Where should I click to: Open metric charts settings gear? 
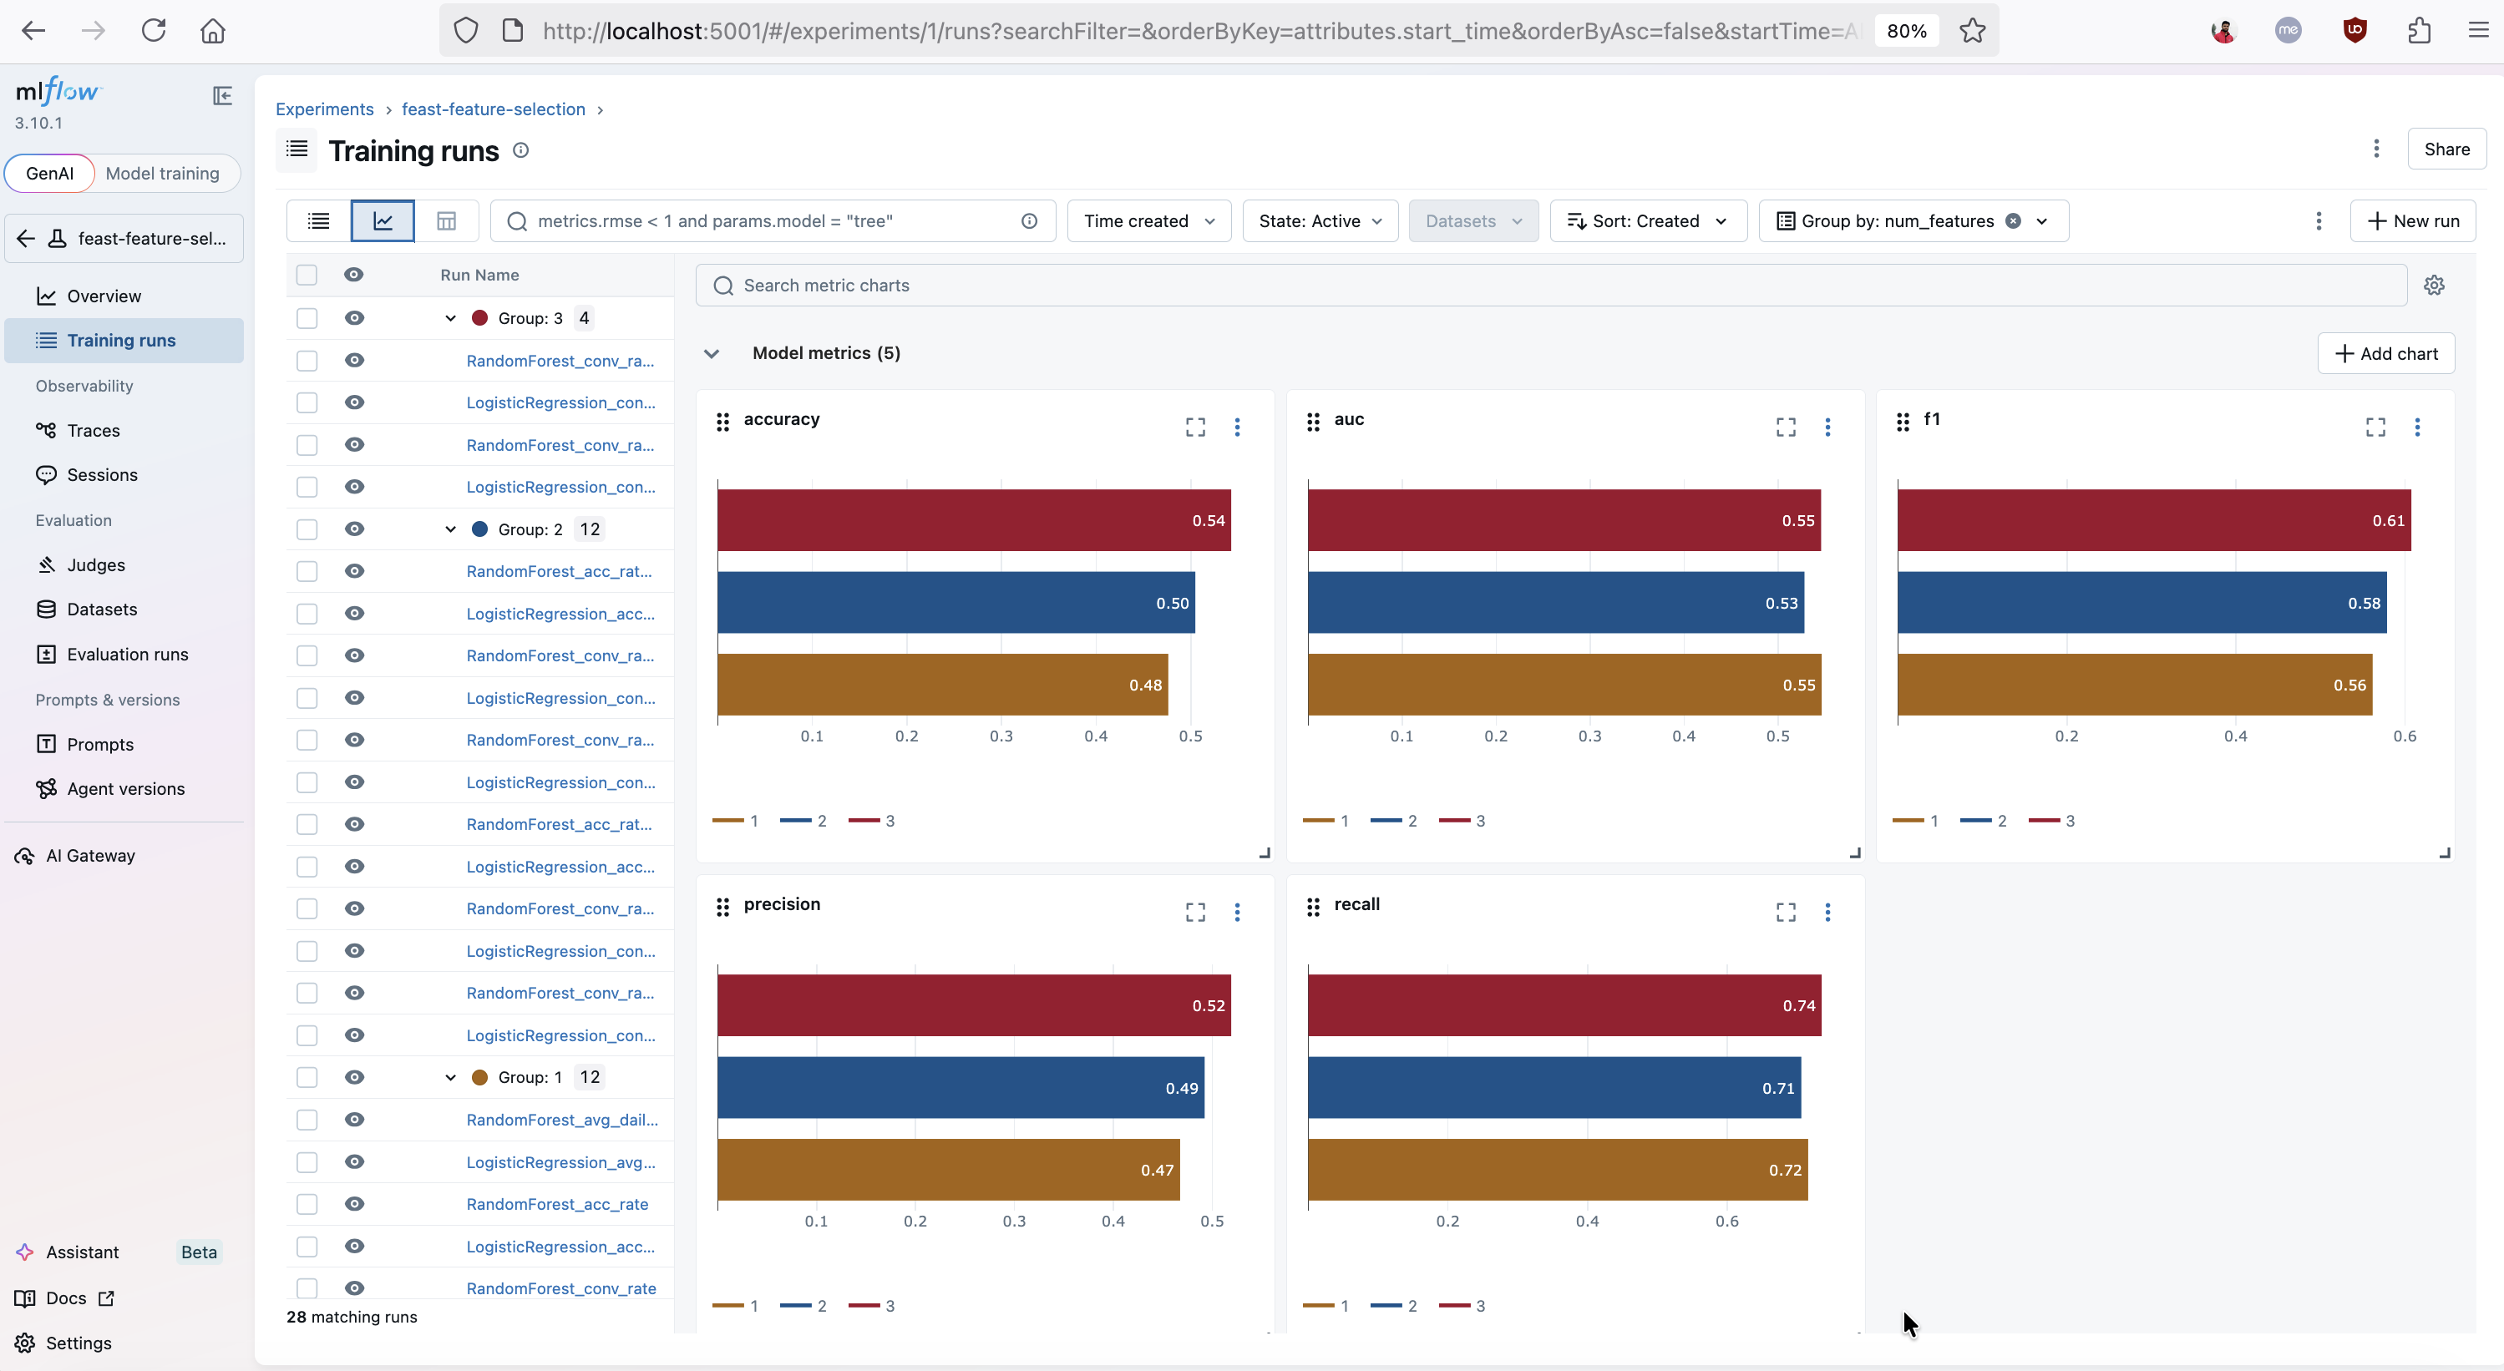click(2435, 284)
